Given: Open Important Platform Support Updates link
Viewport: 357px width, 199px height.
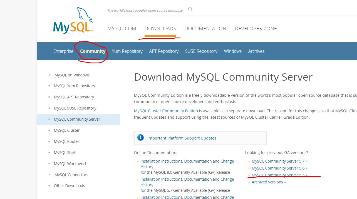Looking at the screenshot, I should tap(182, 138).
